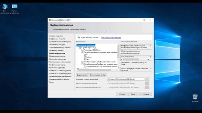The height and width of the screenshot is (113, 202).
Task: Select Условия лицензии step in sidebar
Action: (x=56, y=36)
